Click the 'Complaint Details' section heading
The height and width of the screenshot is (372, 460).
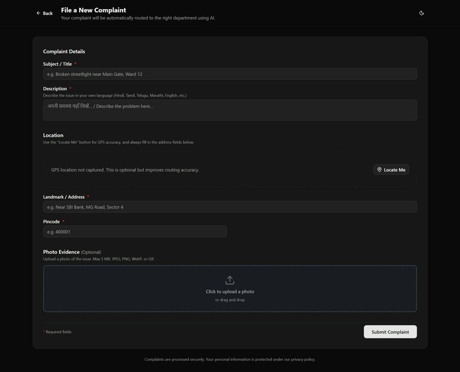coord(64,51)
